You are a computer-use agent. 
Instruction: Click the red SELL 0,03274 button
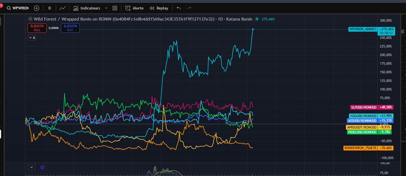click(x=37, y=28)
